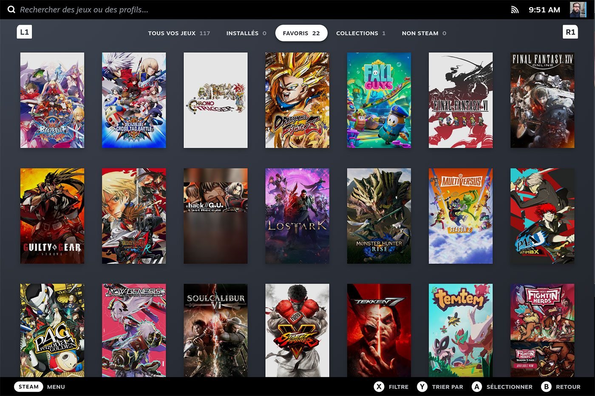Open the Tekken 7 game cover
Screen dimensions: 595x396
pos(379,331)
